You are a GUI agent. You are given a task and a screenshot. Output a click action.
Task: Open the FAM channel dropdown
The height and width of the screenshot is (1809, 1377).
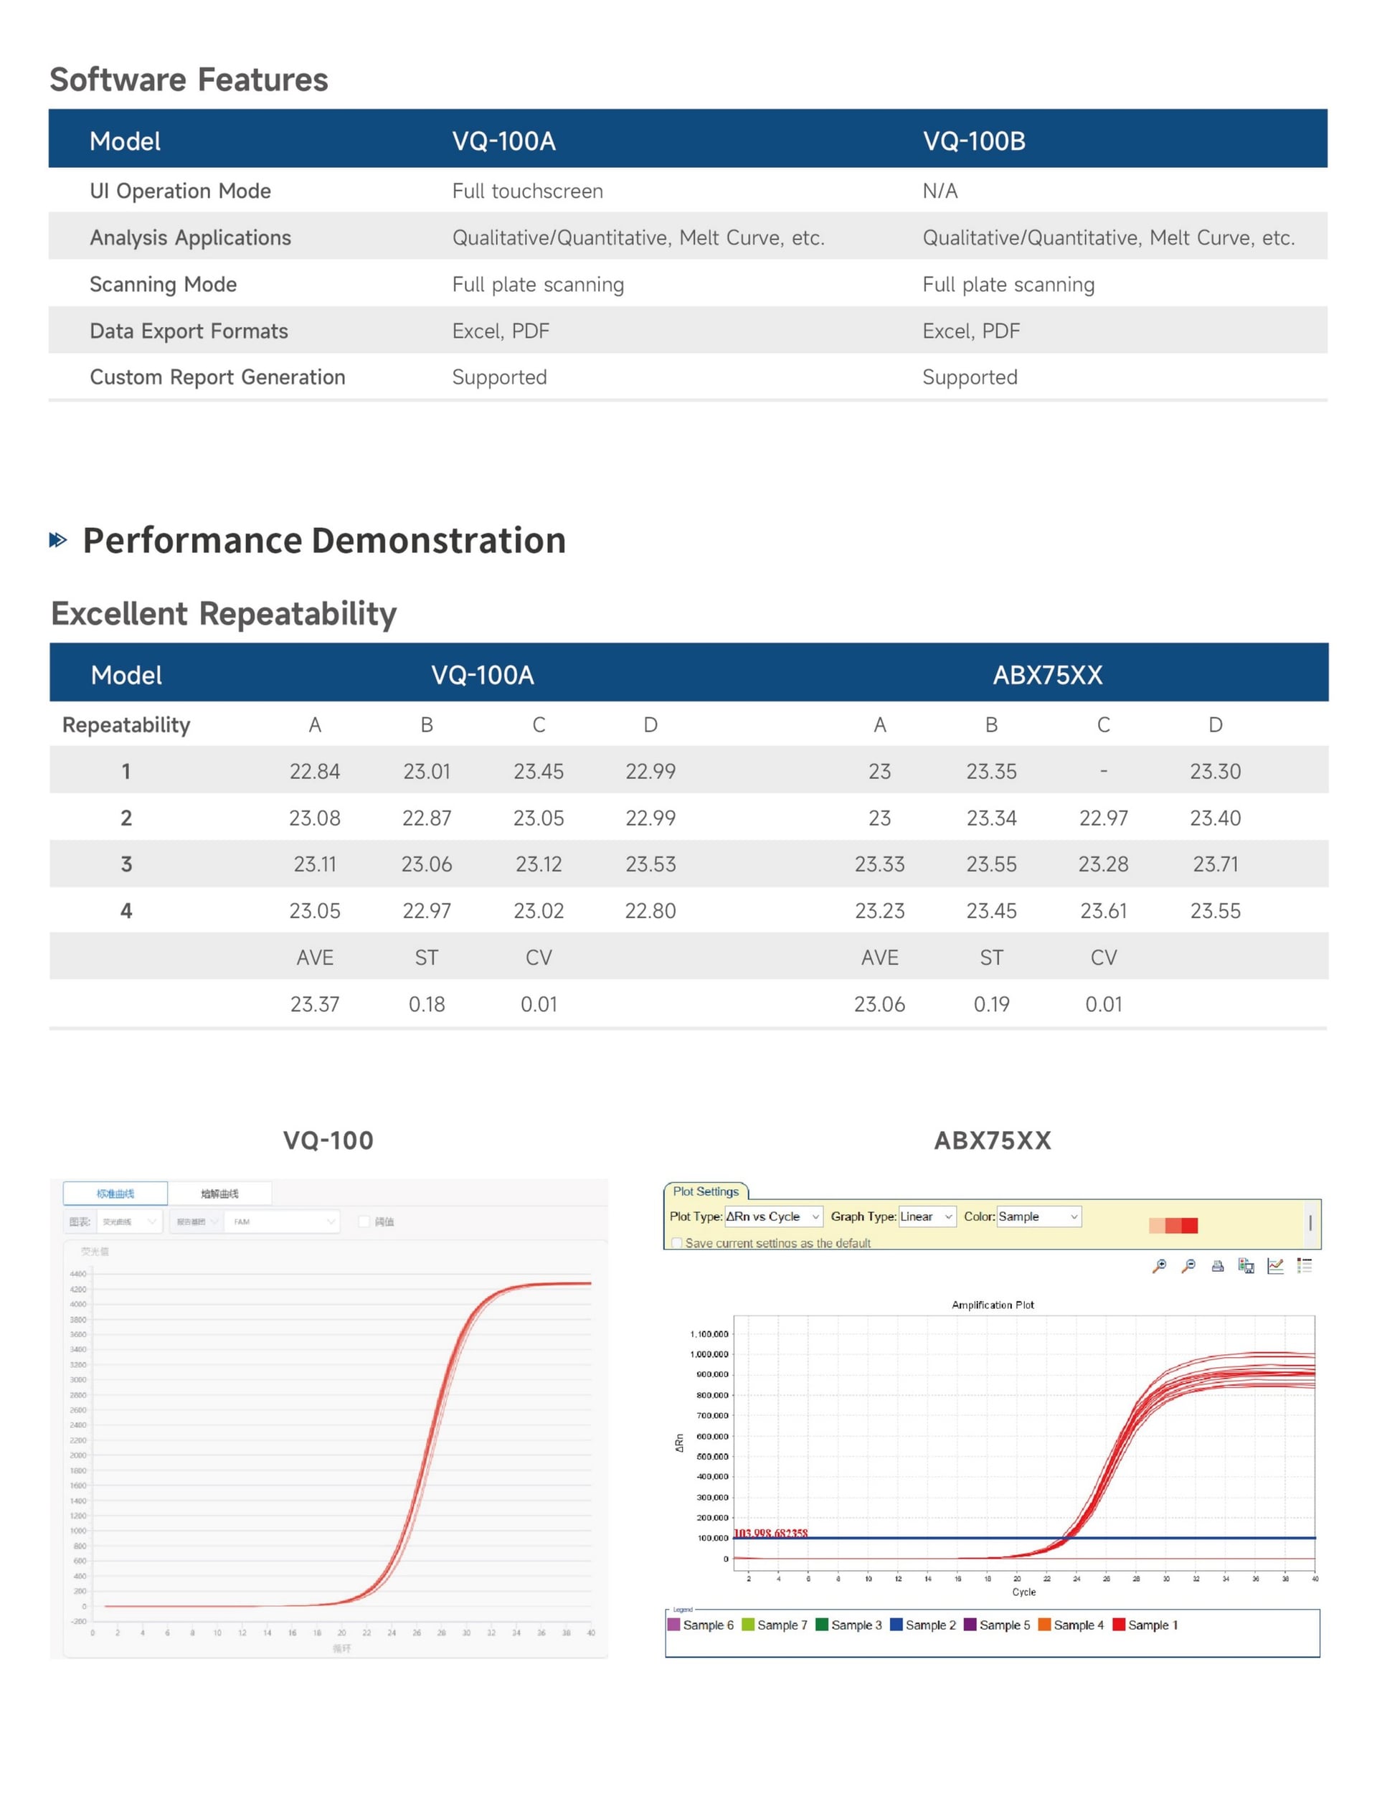[x=281, y=1222]
